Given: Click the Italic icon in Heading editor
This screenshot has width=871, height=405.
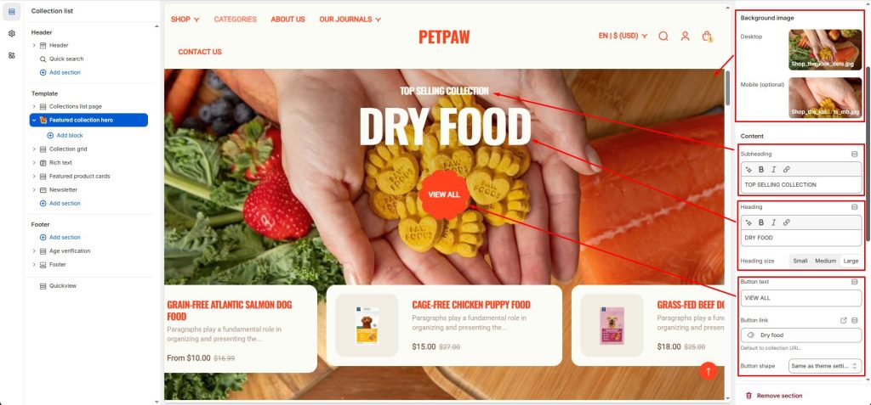Looking at the screenshot, I should point(773,222).
